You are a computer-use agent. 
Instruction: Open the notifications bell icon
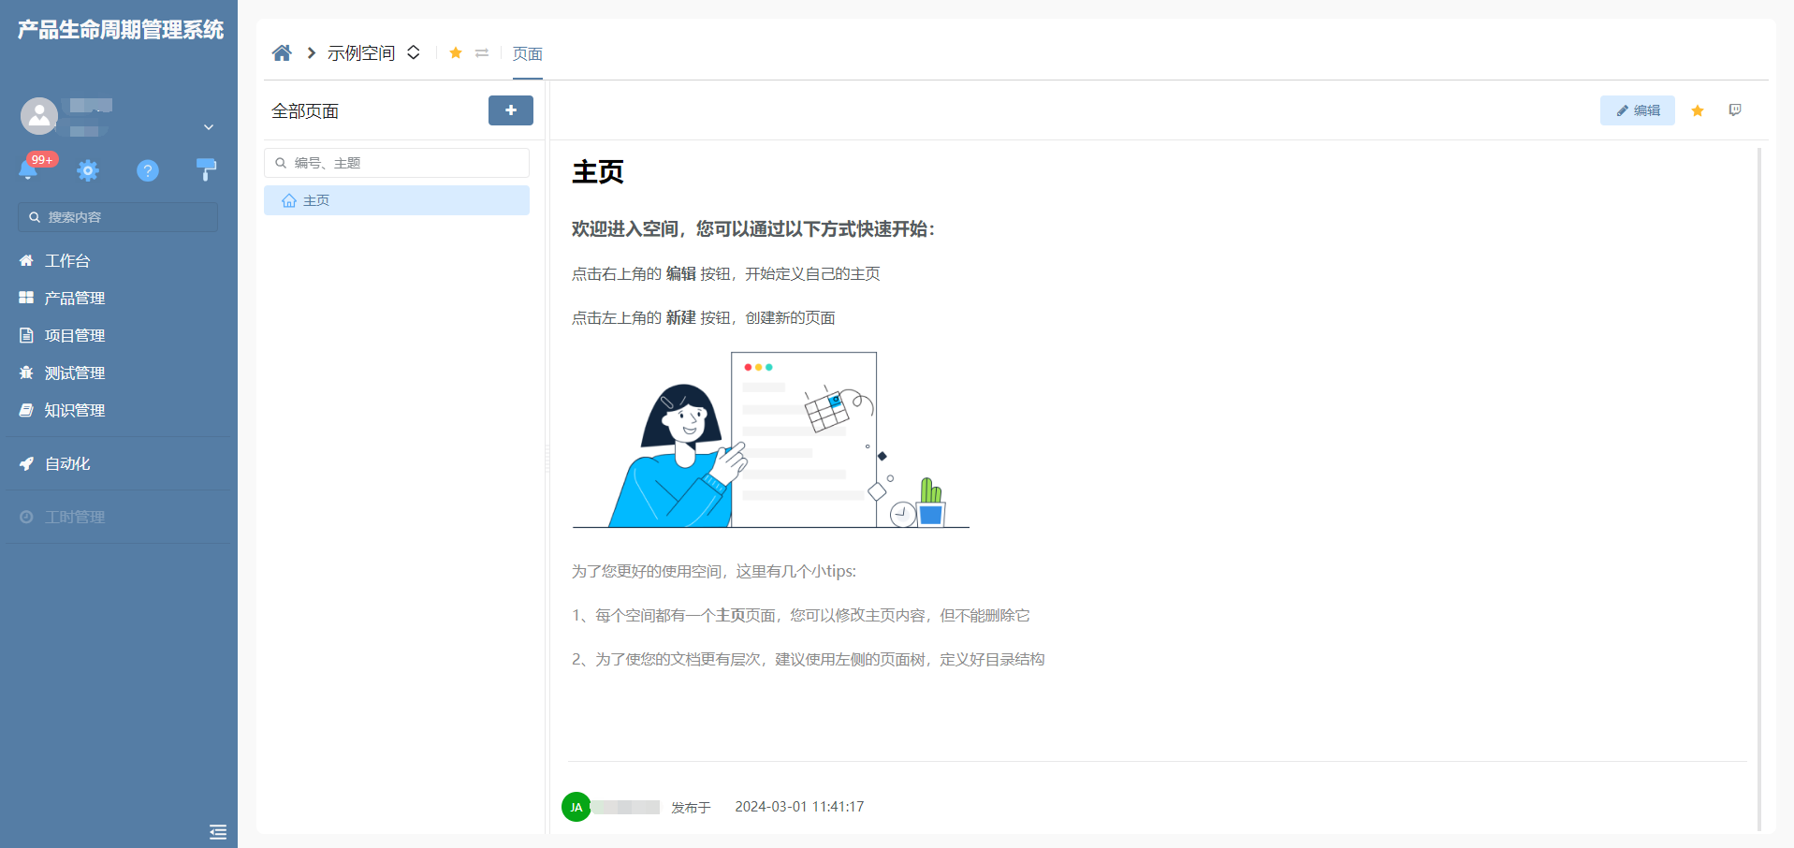(x=29, y=170)
